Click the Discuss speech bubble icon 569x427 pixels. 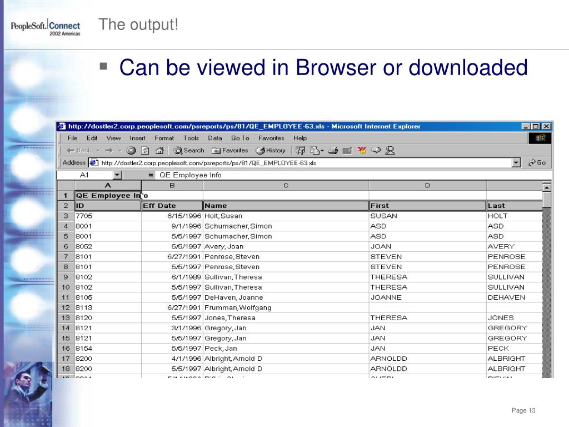pyautogui.click(x=376, y=150)
